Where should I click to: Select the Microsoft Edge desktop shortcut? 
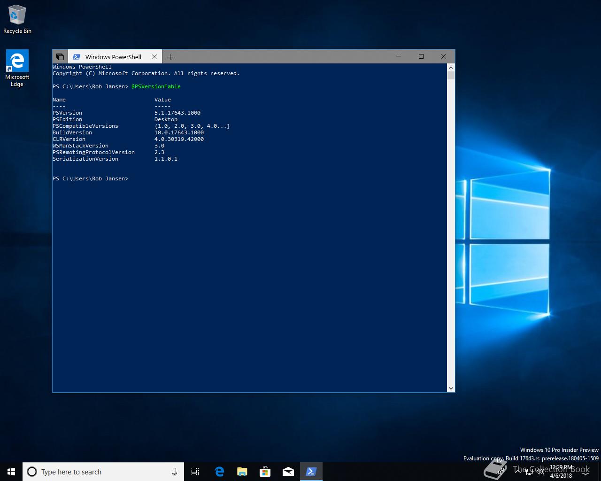[x=17, y=69]
